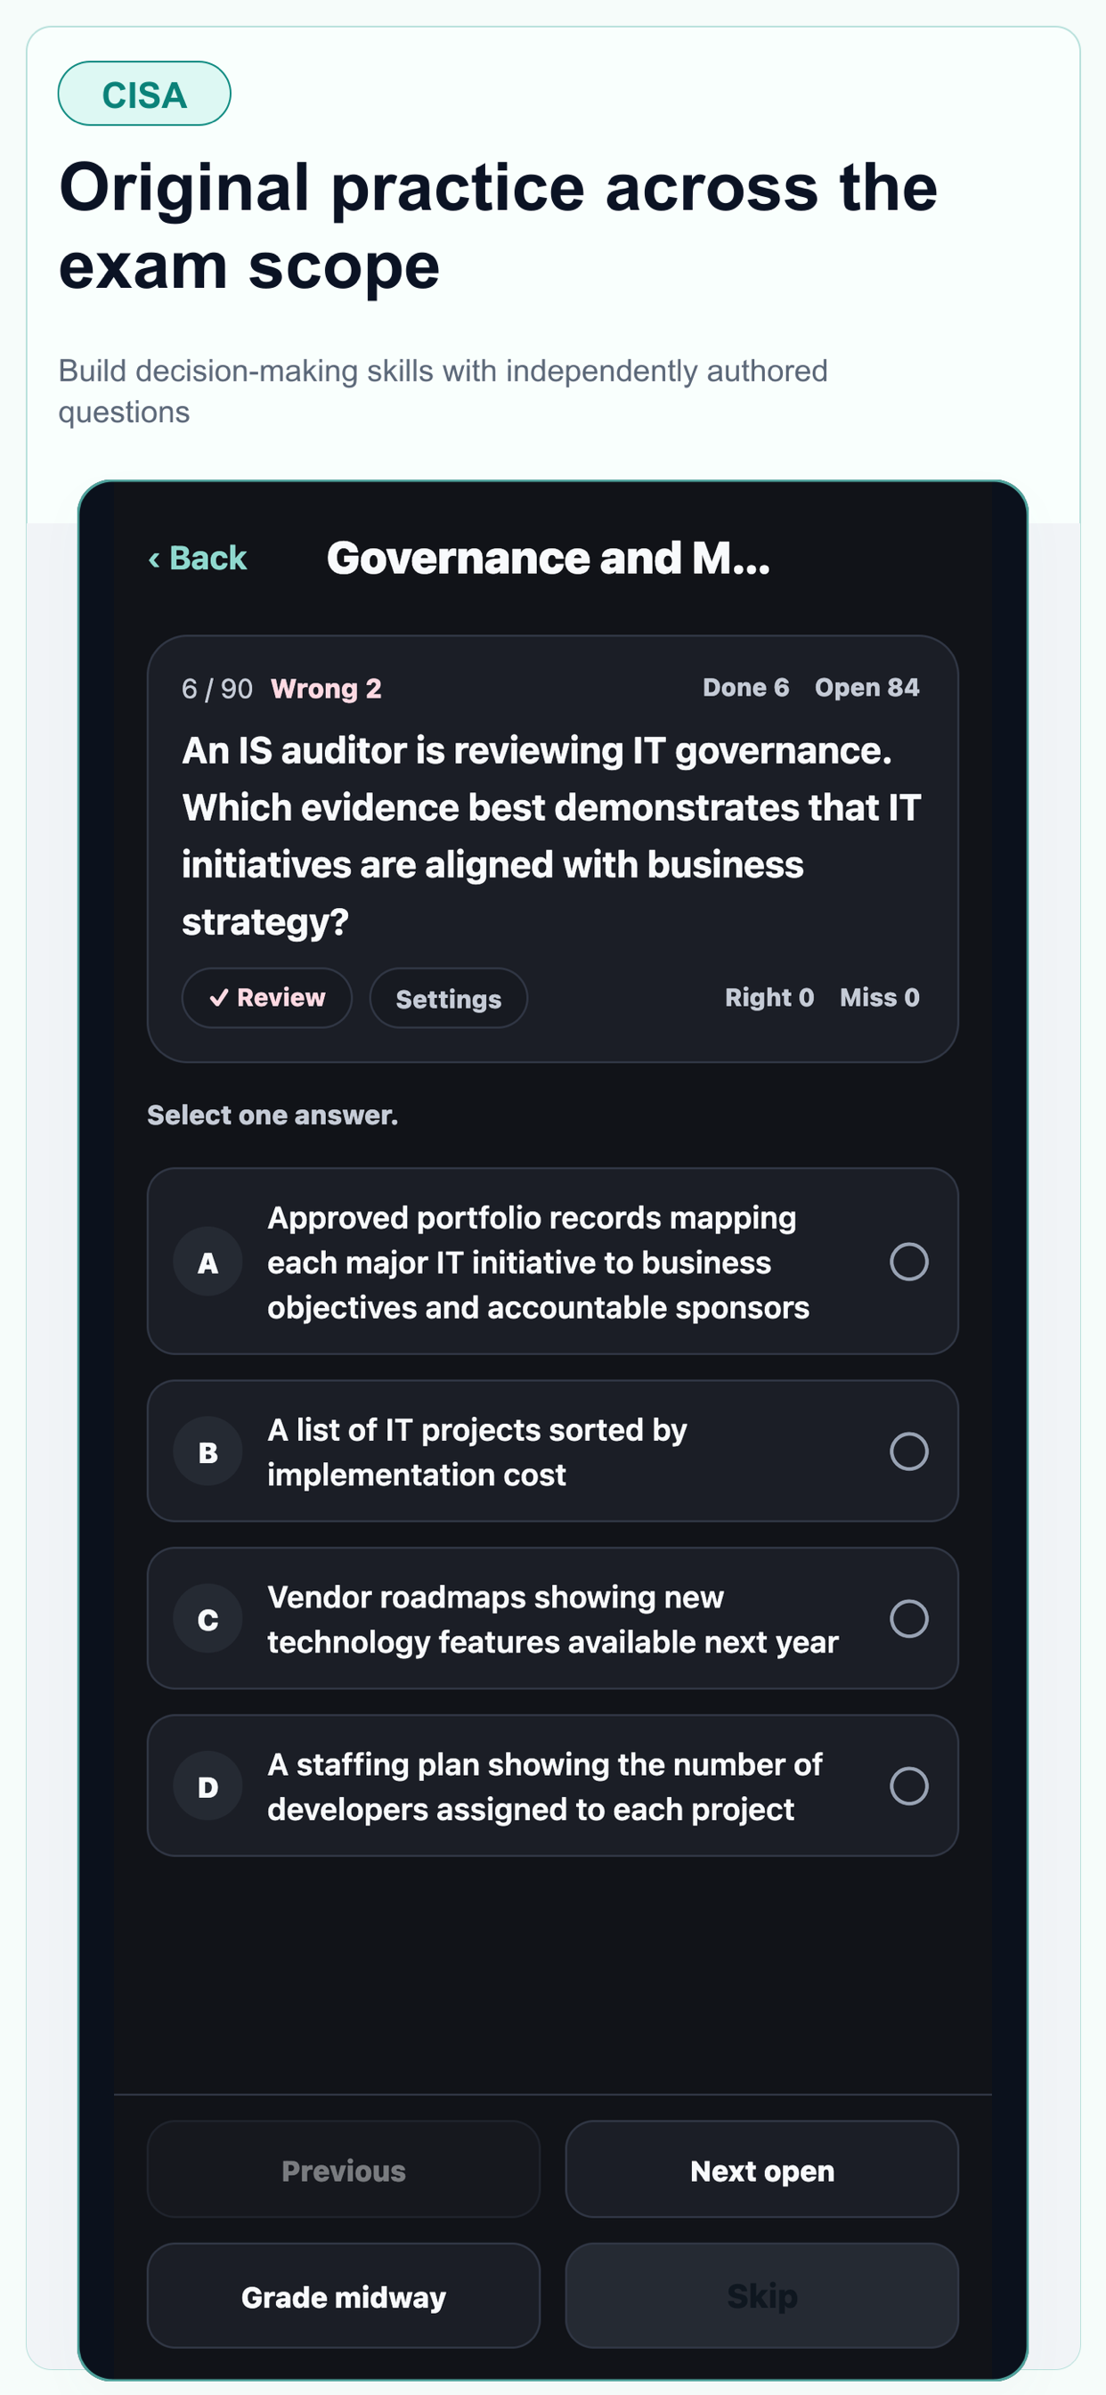The width and height of the screenshot is (1106, 2395).
Task: Click the letter D answer badge
Action: (208, 1786)
